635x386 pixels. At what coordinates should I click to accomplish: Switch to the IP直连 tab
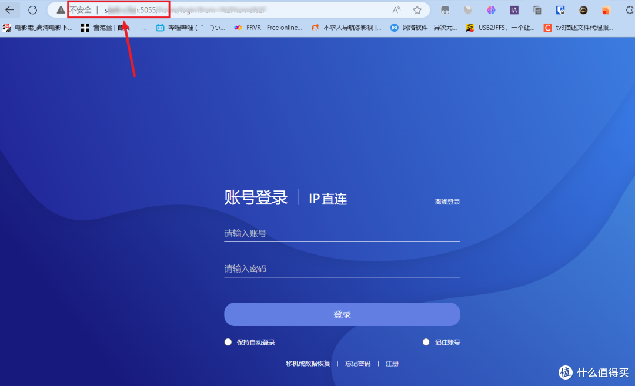[x=327, y=199]
